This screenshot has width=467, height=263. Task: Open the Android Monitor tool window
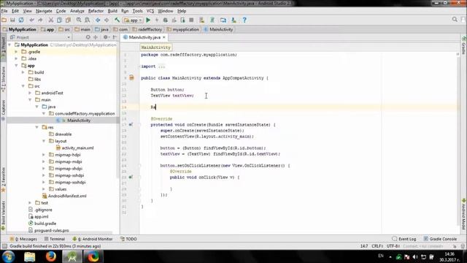pos(93,239)
